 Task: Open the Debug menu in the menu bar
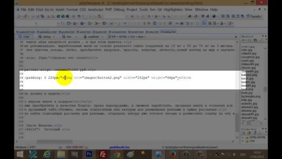(119, 10)
